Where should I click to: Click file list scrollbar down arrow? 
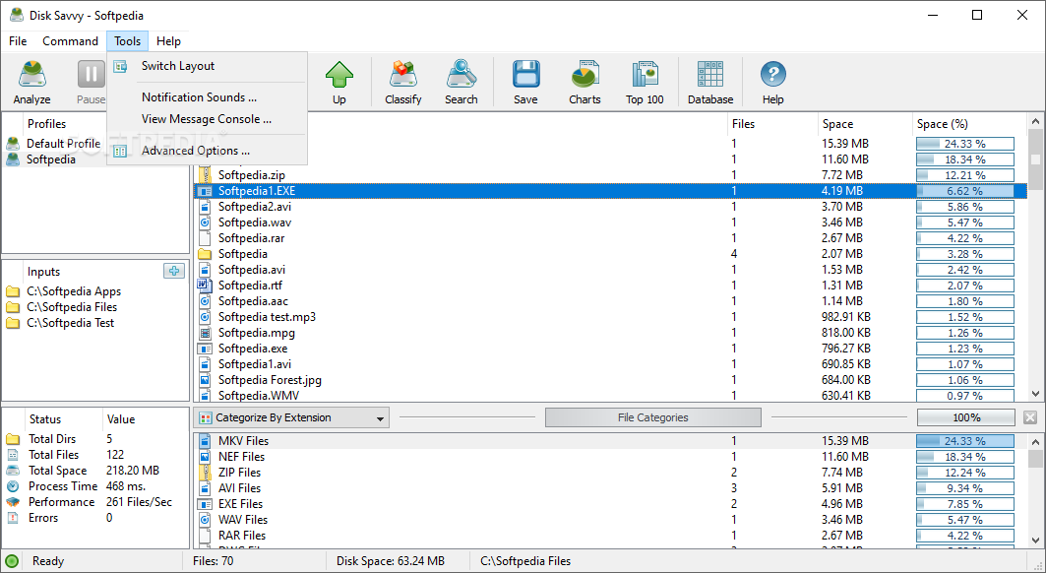1035,394
